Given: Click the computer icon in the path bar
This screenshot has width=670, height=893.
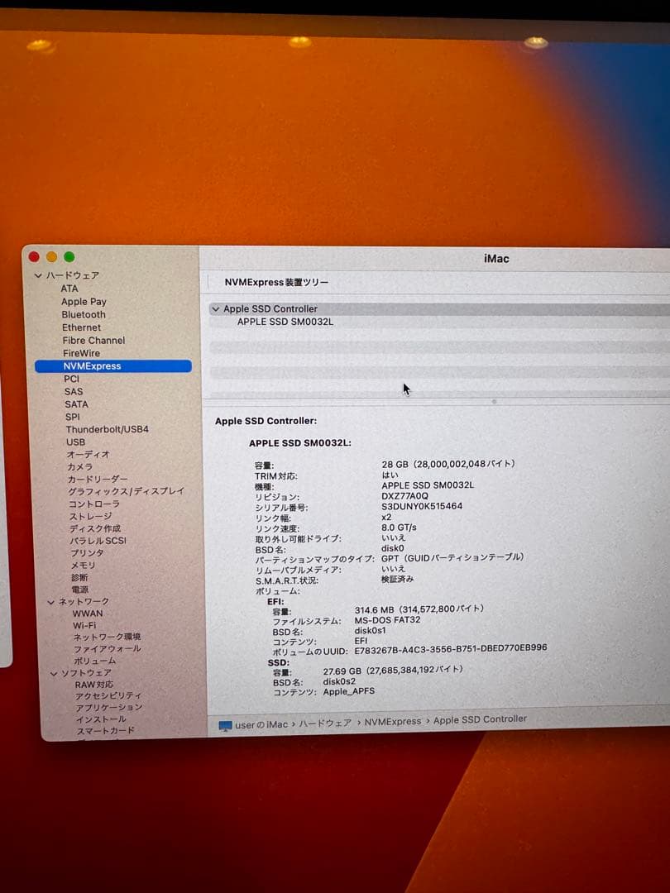Looking at the screenshot, I should [x=226, y=726].
